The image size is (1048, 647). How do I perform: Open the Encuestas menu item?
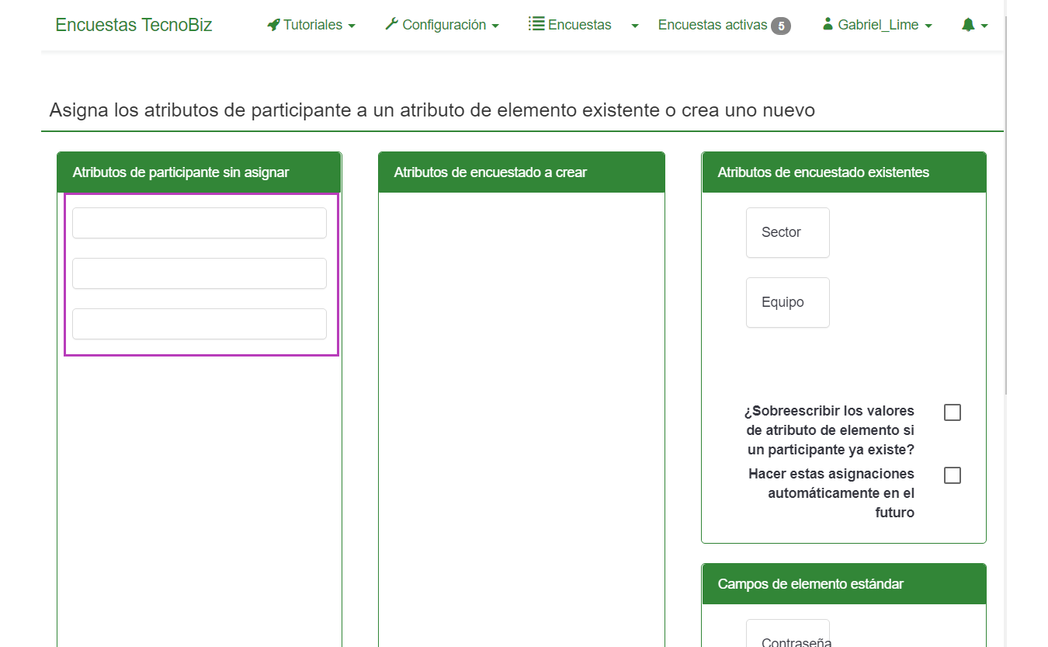pyautogui.click(x=579, y=25)
